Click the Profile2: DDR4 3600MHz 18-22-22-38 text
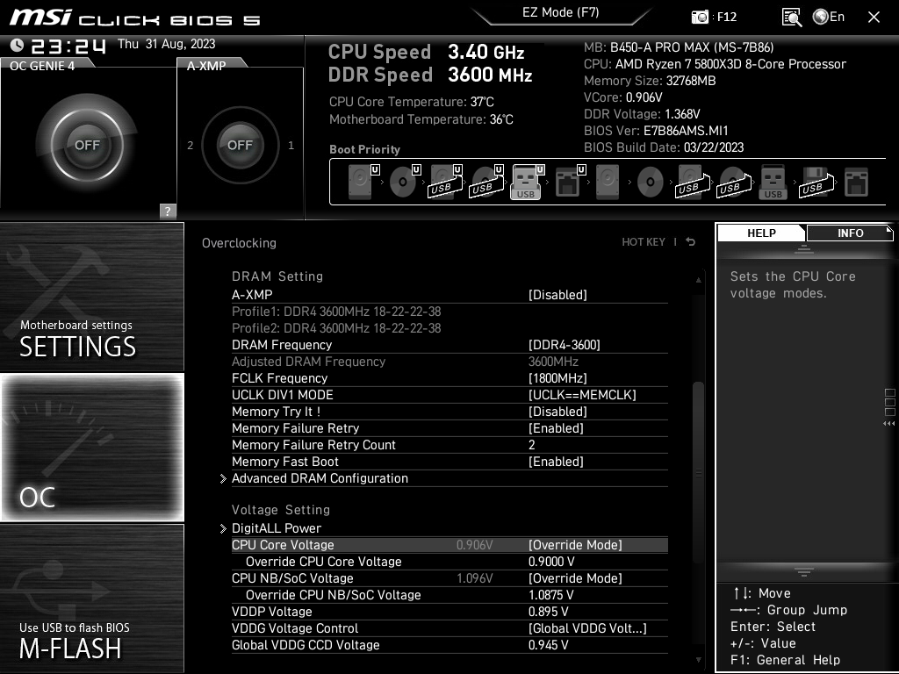This screenshot has width=899, height=674. pos(336,328)
